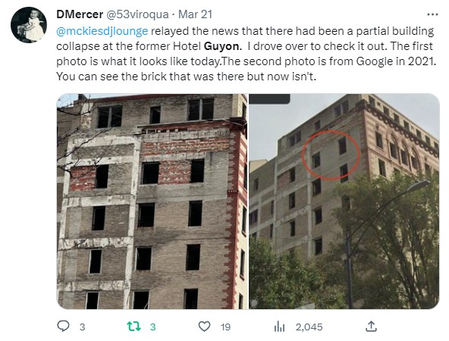Click the 2,045 views count
This screenshot has width=449, height=341.
(x=309, y=327)
